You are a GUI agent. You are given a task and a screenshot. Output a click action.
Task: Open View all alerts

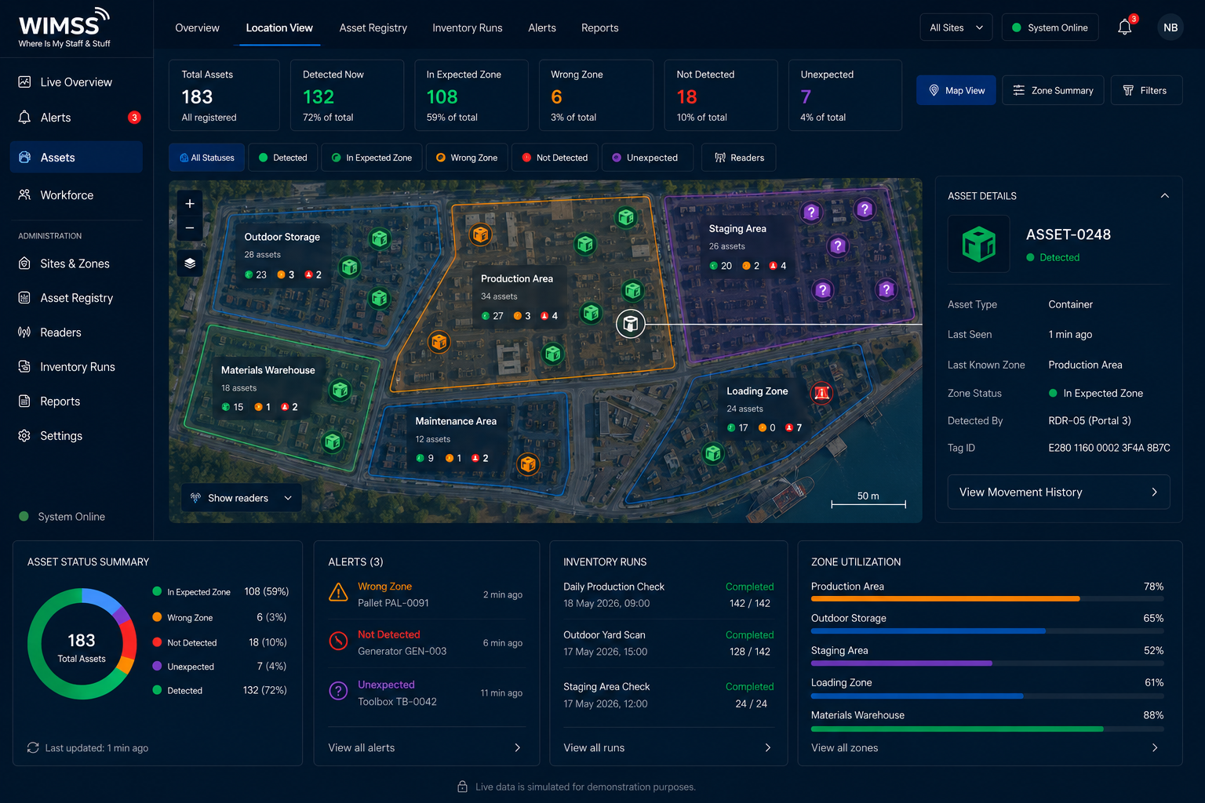pyautogui.click(x=424, y=748)
